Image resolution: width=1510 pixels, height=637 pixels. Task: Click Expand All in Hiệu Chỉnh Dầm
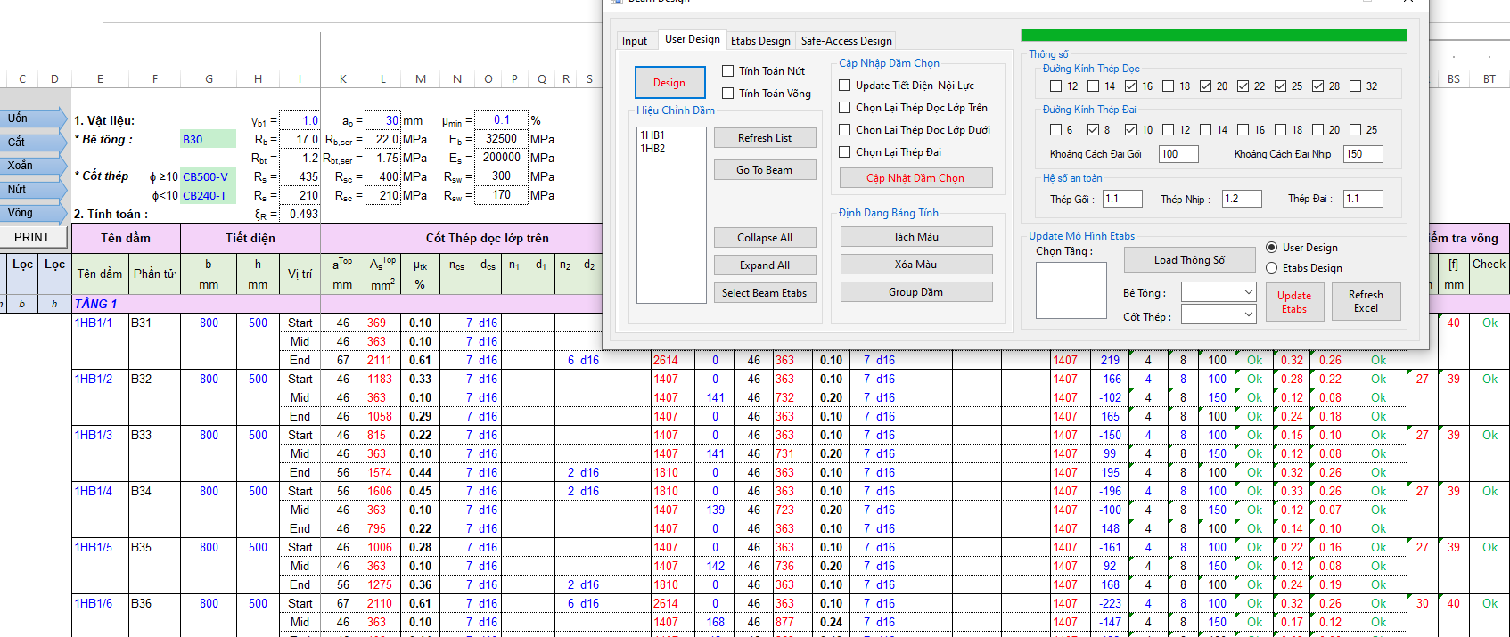coord(765,265)
